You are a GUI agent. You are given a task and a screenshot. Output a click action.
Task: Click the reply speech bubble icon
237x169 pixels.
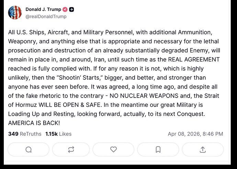[x=29, y=149]
